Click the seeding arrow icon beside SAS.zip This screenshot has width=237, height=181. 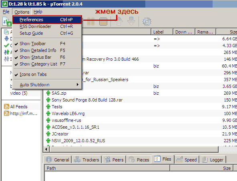tap(48, 93)
